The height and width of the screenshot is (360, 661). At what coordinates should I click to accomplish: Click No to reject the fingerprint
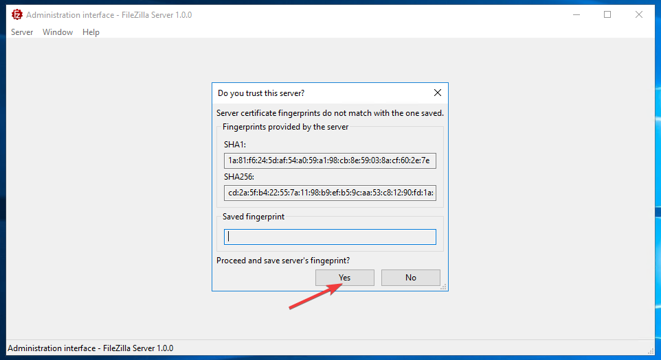coord(411,278)
